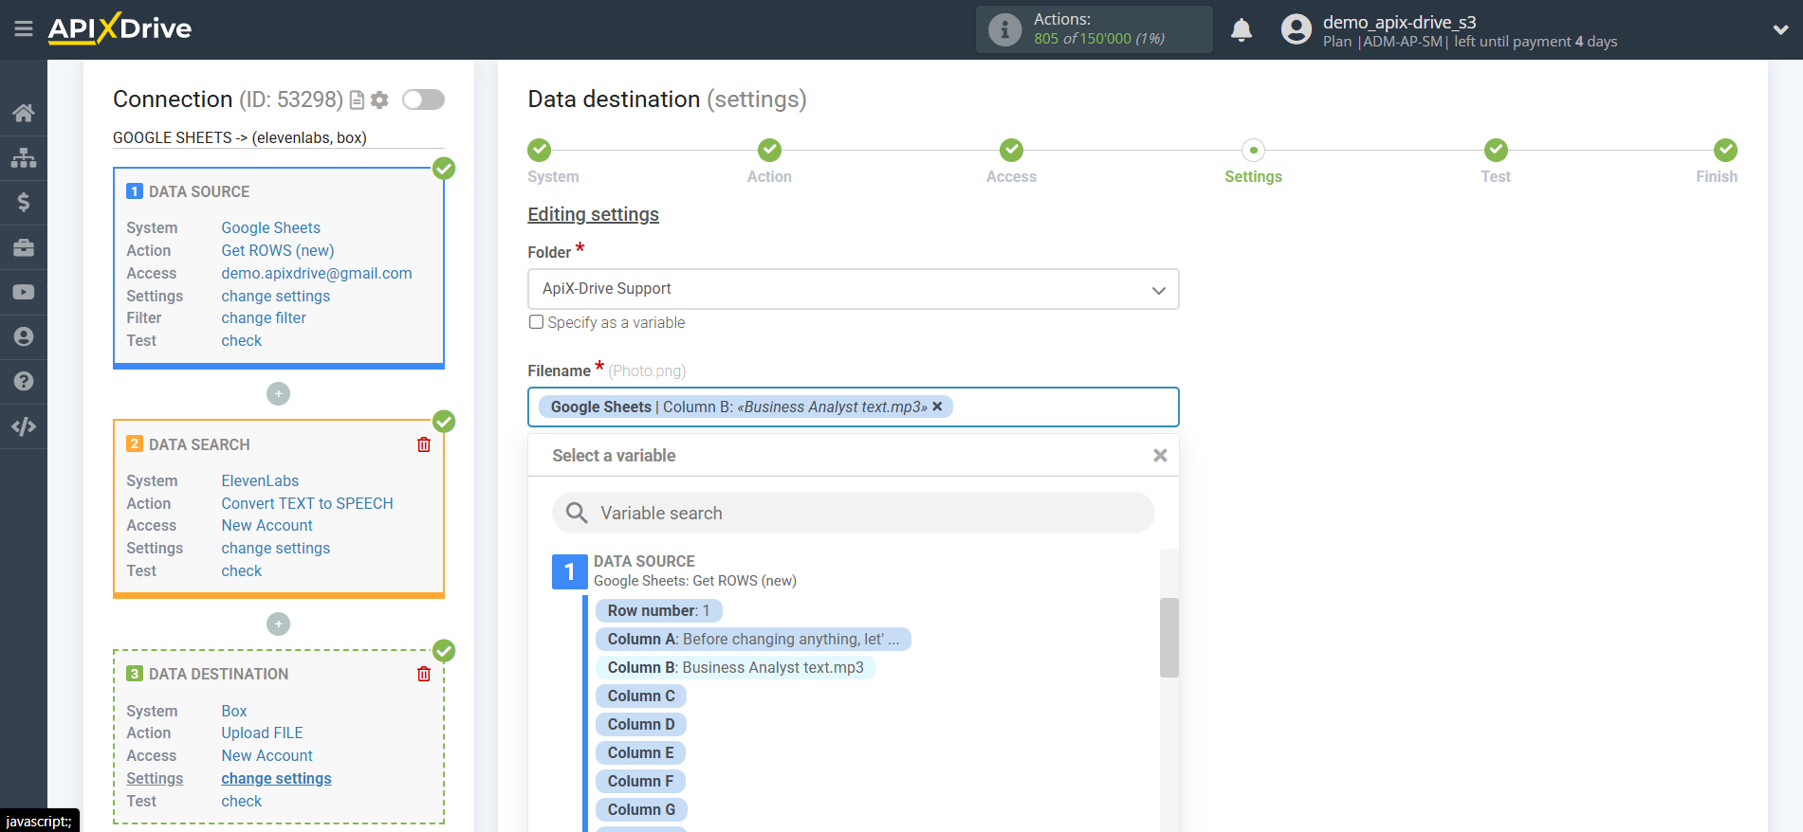This screenshot has width=1803, height=832.
Task: Open the connection settings gear icon
Action: click(x=379, y=99)
